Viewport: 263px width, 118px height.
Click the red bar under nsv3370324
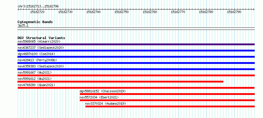tap(170, 106)
